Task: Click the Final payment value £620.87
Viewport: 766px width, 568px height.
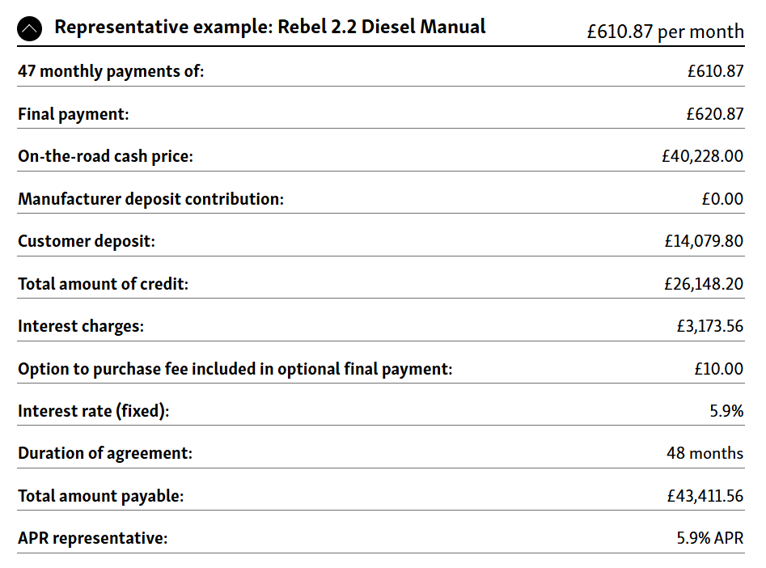Action: click(x=714, y=114)
